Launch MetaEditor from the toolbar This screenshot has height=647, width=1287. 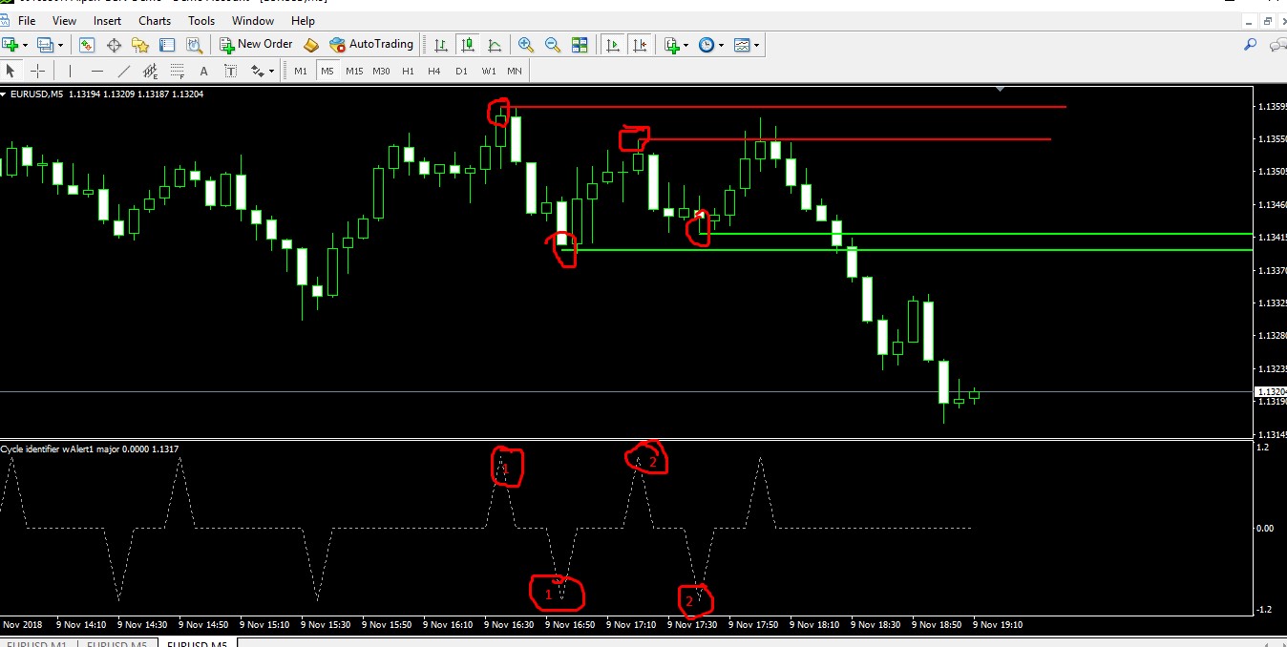tap(311, 44)
